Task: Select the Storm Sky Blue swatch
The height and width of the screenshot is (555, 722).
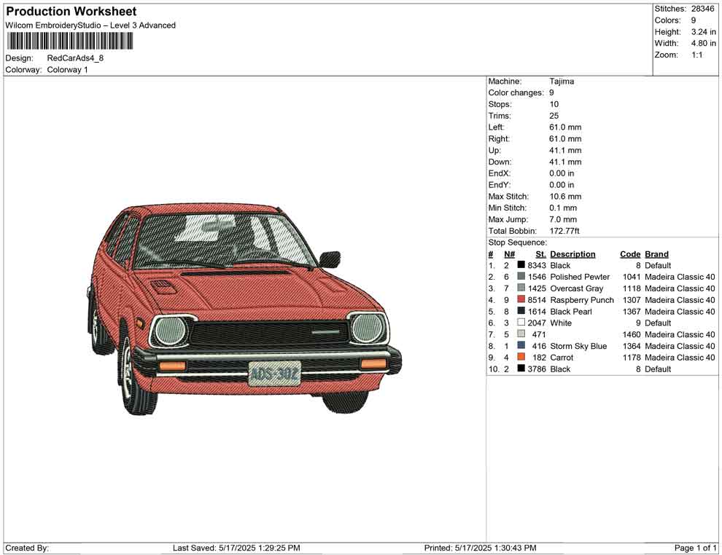Action: click(x=521, y=346)
